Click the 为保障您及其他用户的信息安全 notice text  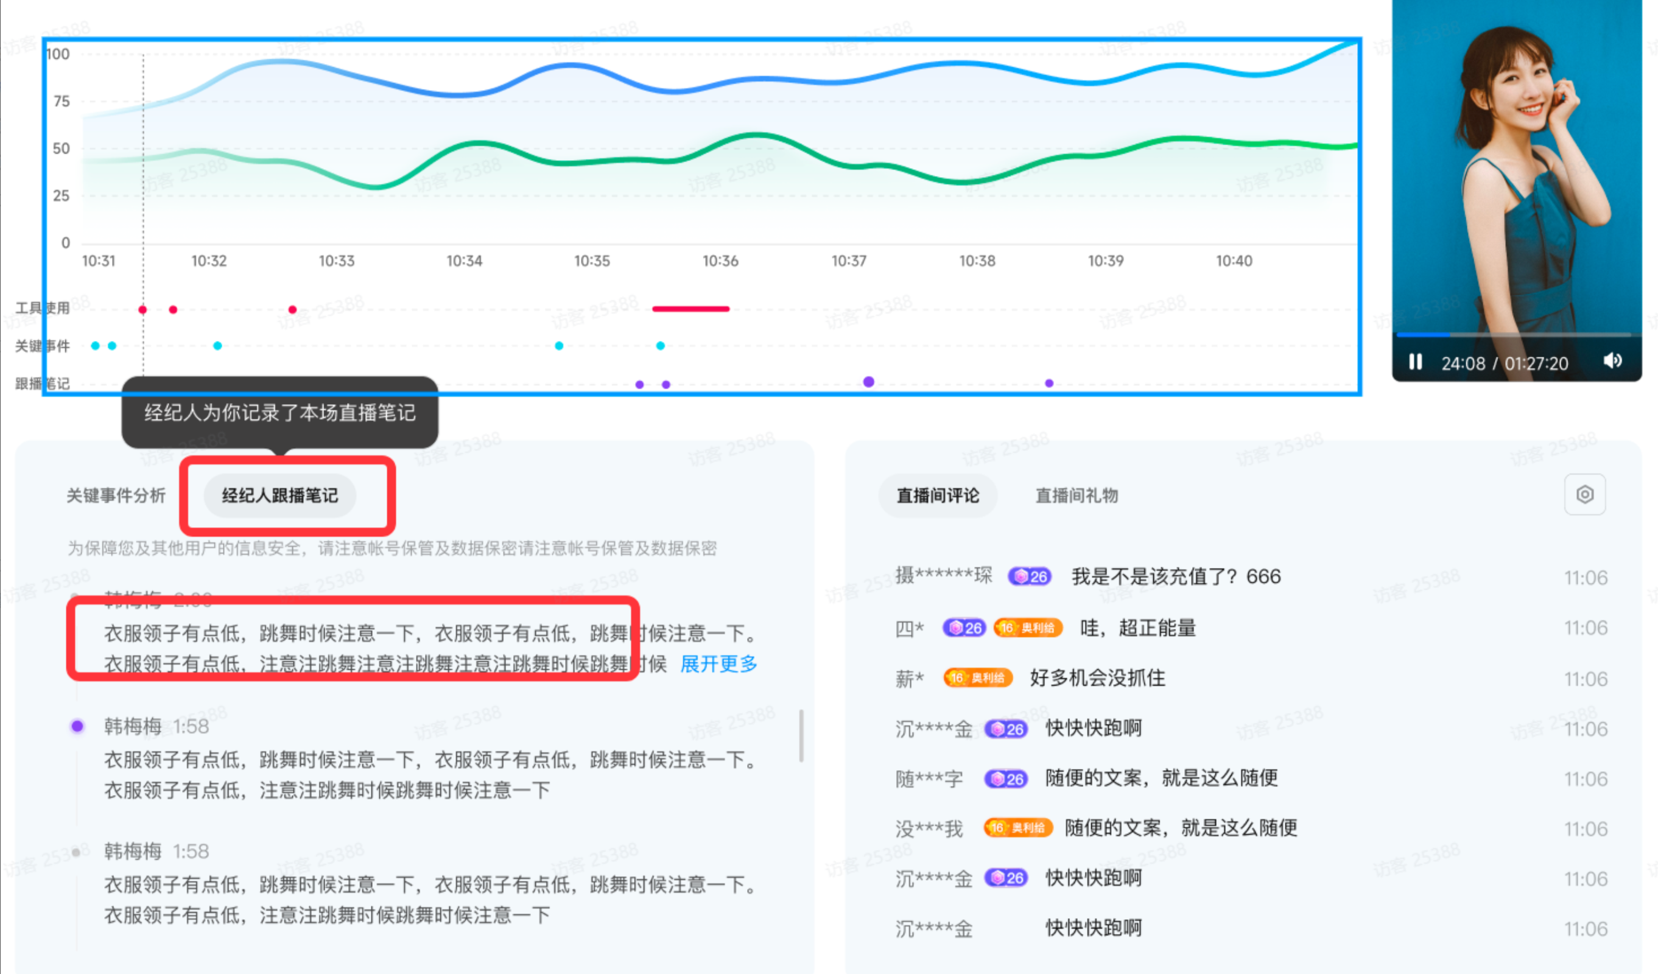pos(392,548)
